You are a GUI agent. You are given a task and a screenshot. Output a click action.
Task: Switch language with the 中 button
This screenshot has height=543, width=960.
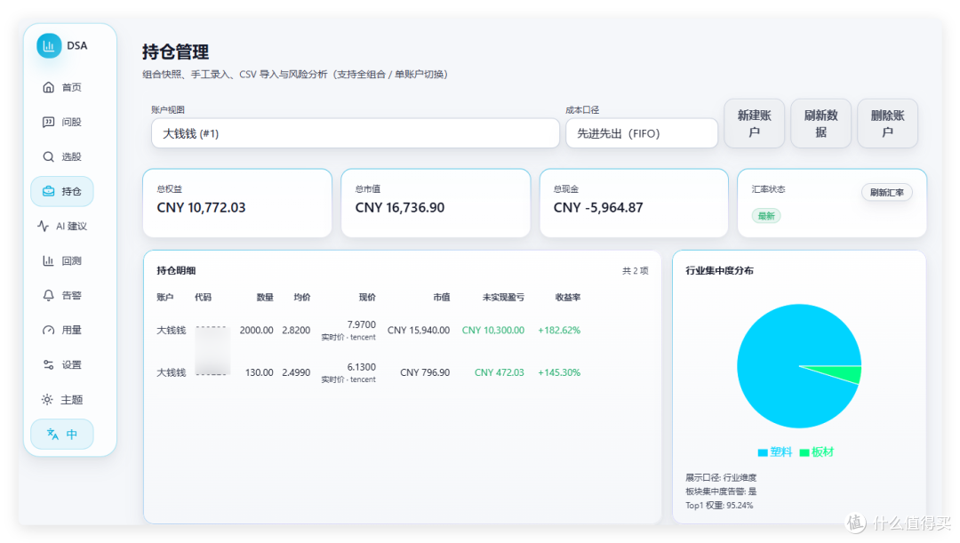pyautogui.click(x=62, y=434)
